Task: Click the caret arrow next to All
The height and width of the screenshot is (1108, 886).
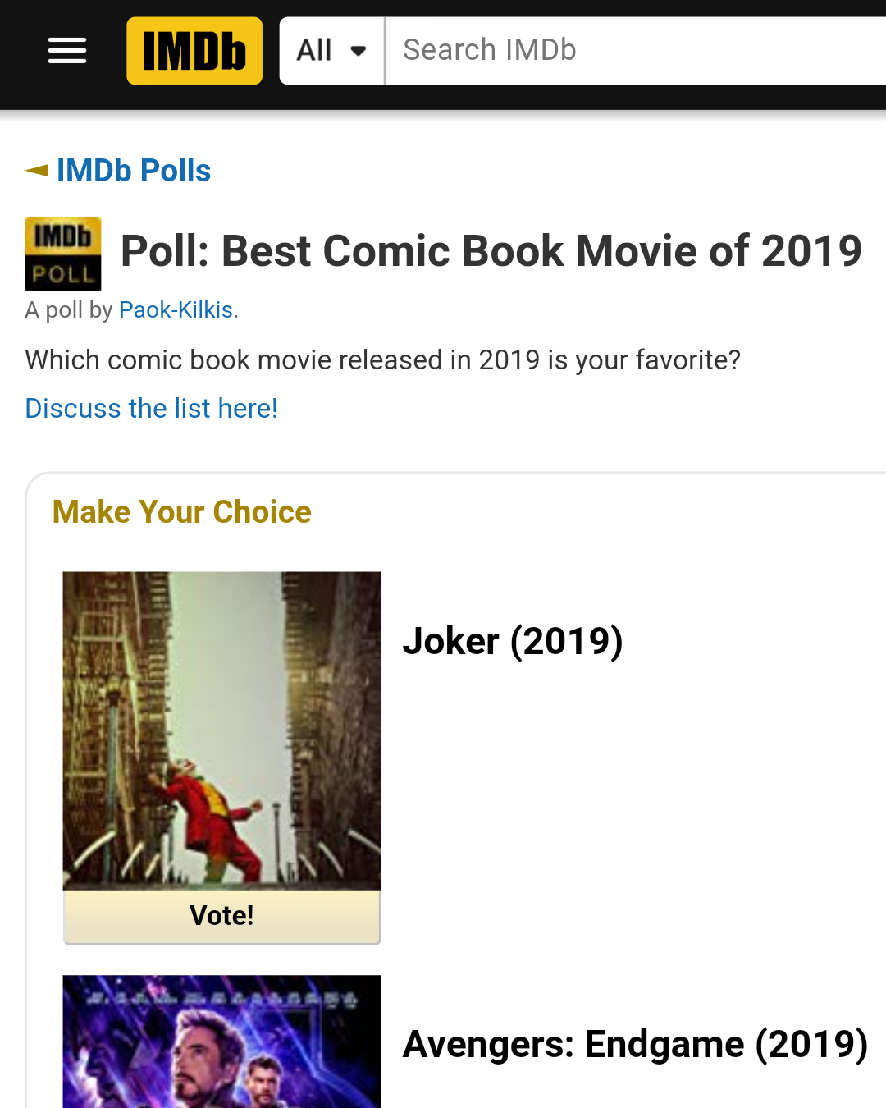Action: click(359, 51)
